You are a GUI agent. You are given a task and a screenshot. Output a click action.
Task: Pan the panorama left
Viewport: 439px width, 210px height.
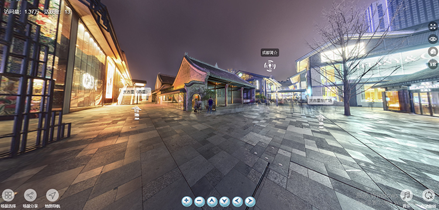tap(238, 201)
